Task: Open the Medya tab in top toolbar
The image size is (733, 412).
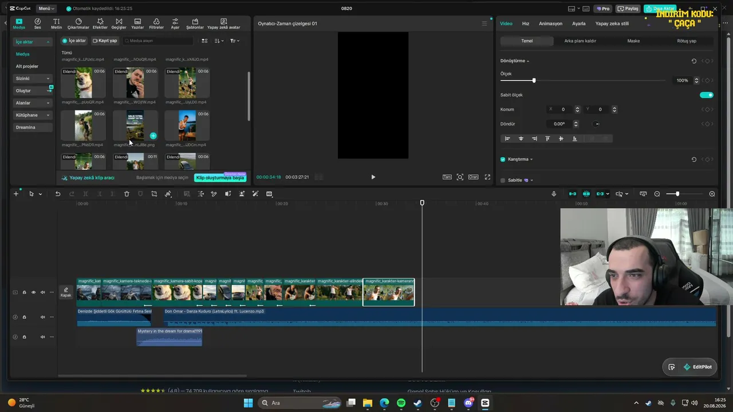Action: (x=19, y=23)
